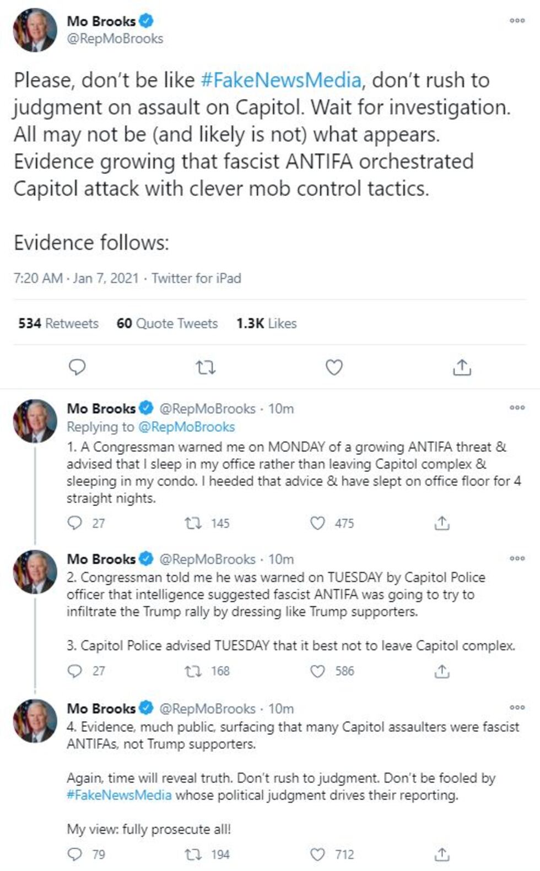This screenshot has height=871, width=540.
Task: Open more options on the main tweet
Action: pos(517,20)
